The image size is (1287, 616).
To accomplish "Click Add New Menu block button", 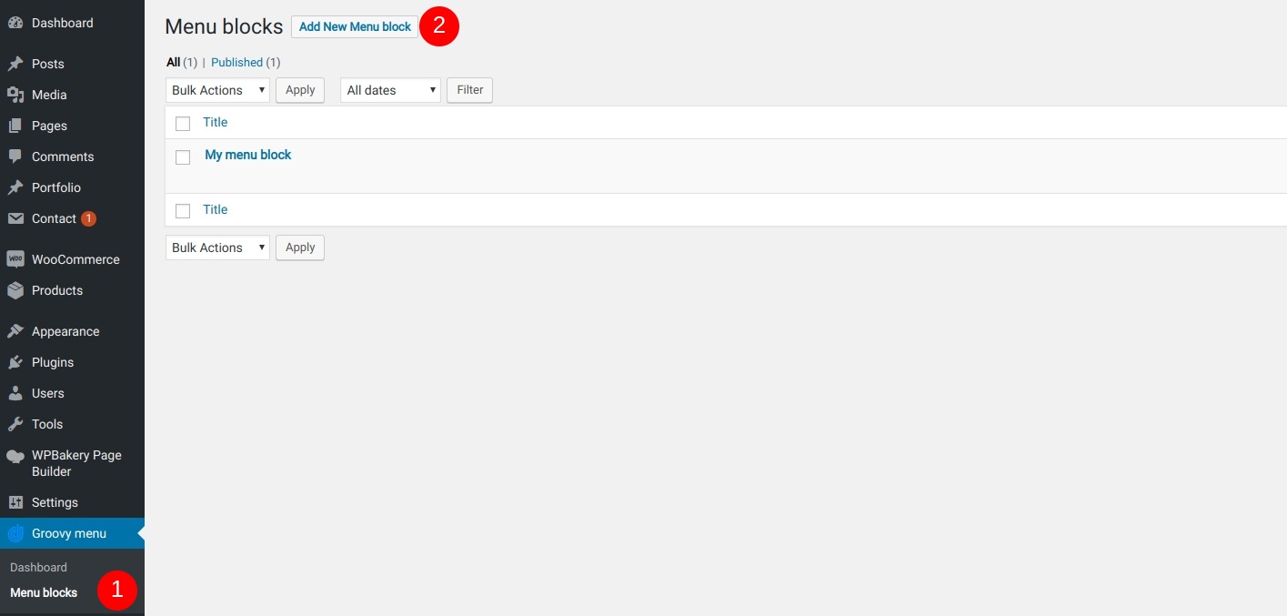I will pyautogui.click(x=355, y=26).
